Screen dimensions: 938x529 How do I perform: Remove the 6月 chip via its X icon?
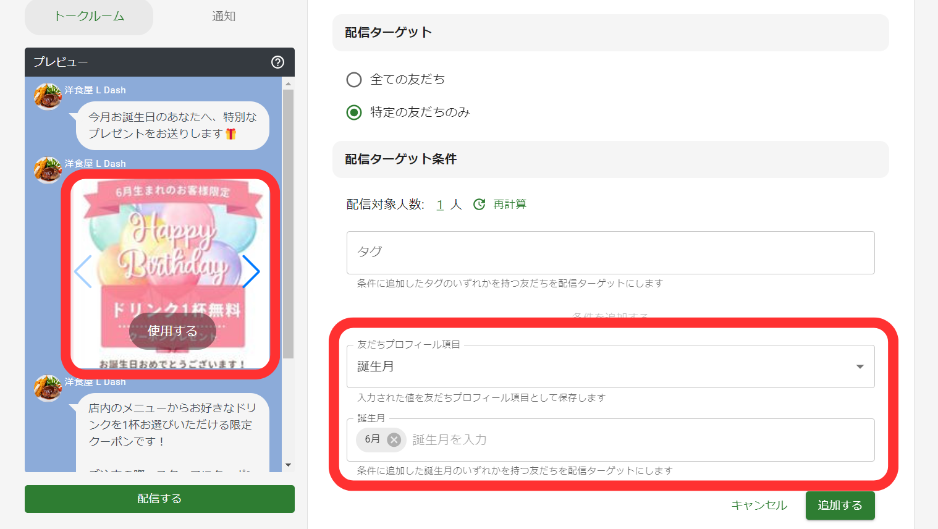[394, 439]
